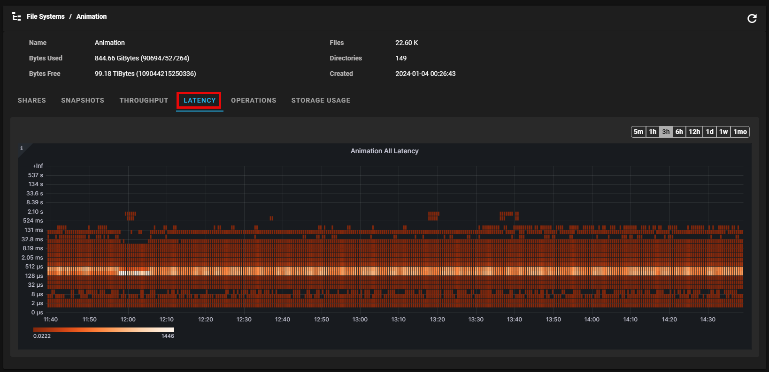Click the panel info icon
This screenshot has width=769, height=372.
click(21, 148)
